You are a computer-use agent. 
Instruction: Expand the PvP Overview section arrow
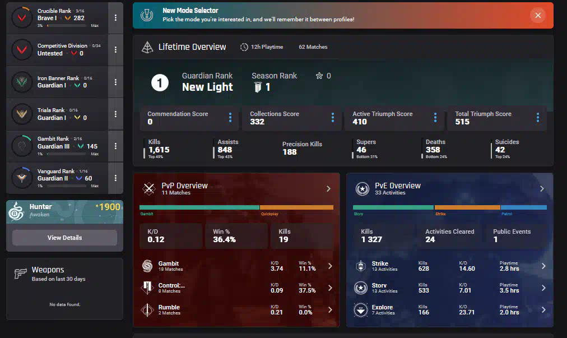click(328, 189)
